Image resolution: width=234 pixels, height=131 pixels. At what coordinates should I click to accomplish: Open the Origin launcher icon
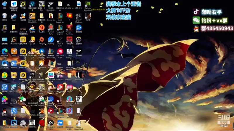pos(42,40)
